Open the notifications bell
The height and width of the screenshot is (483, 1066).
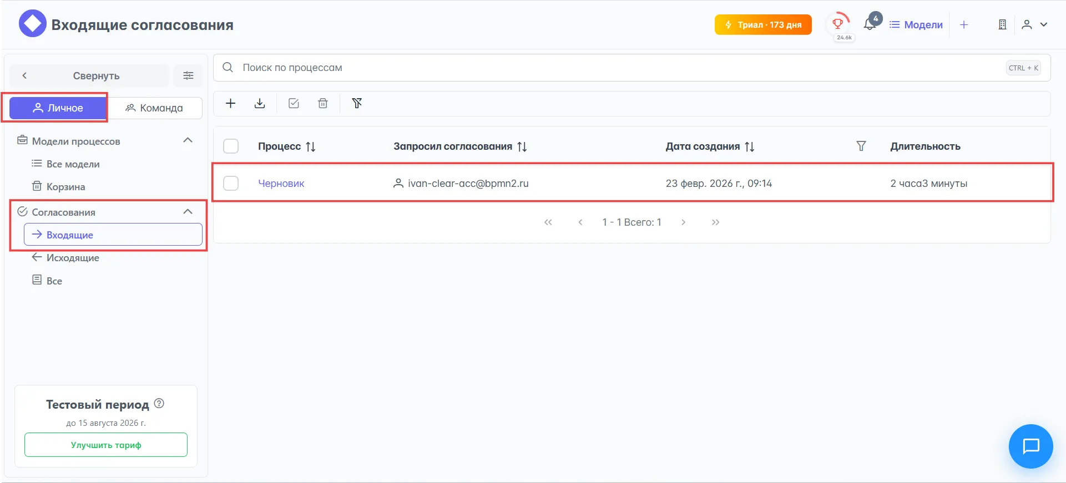click(870, 24)
